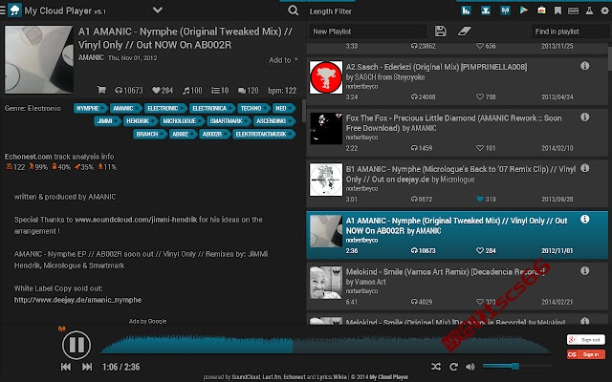The width and height of the screenshot is (612, 382).
Task: Click the Find in playlist field
Action: [570, 32]
